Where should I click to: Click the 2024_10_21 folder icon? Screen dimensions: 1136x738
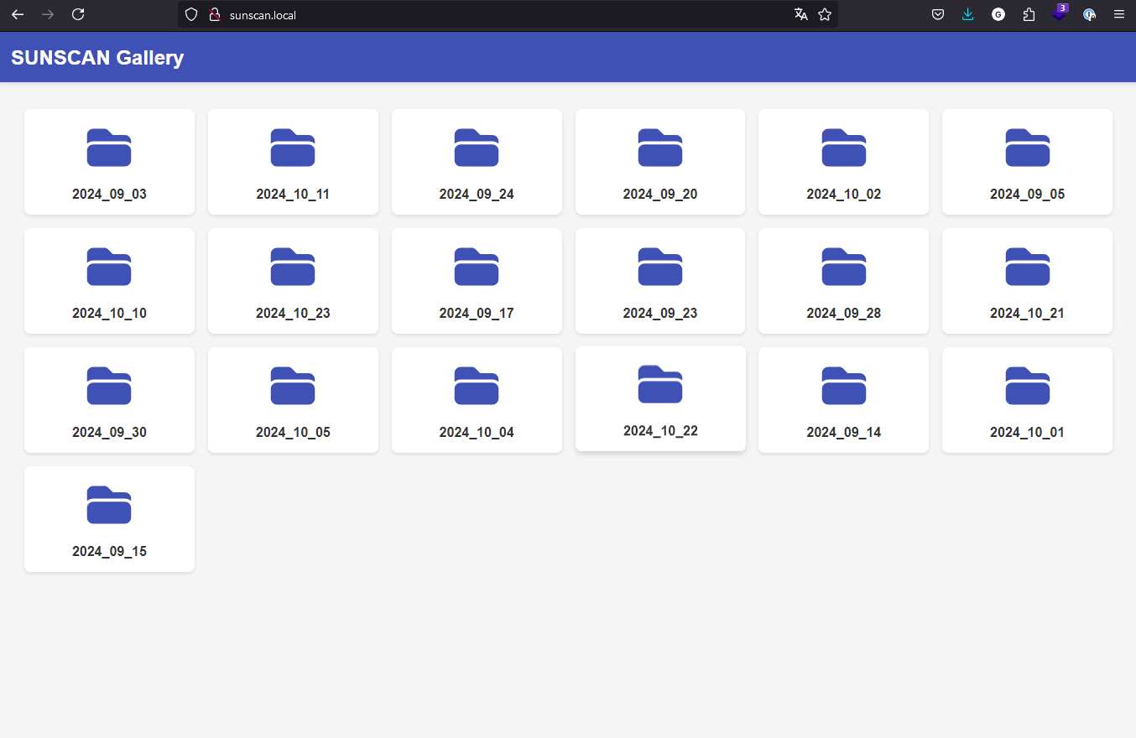click(1027, 267)
